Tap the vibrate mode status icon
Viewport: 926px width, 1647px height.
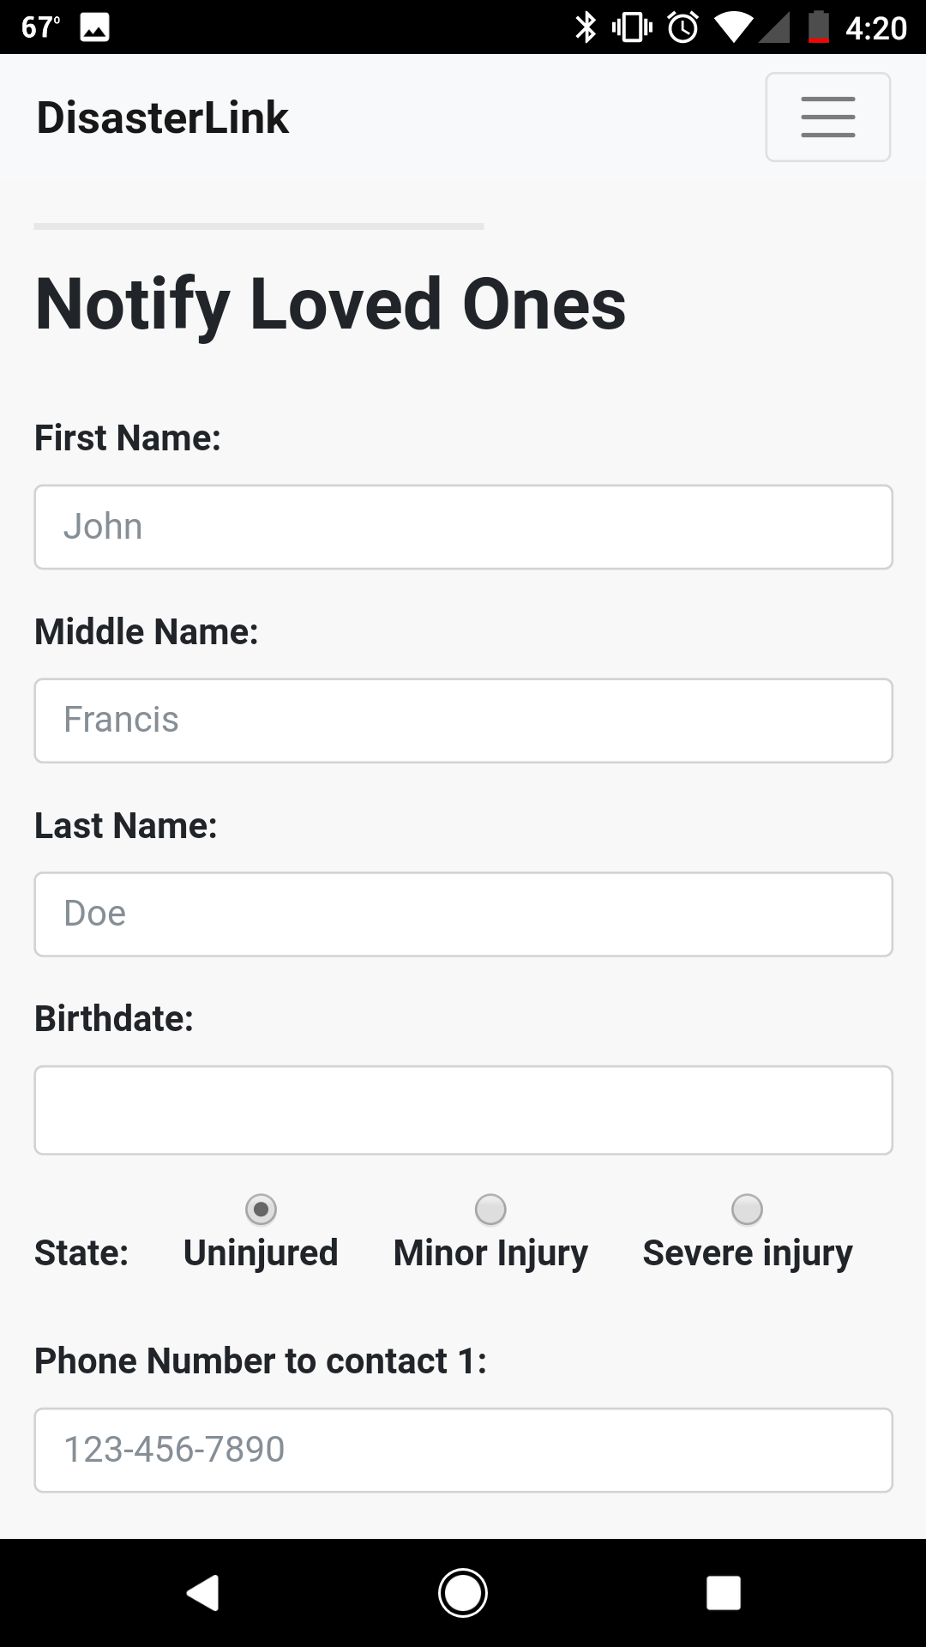pyautogui.click(x=633, y=27)
